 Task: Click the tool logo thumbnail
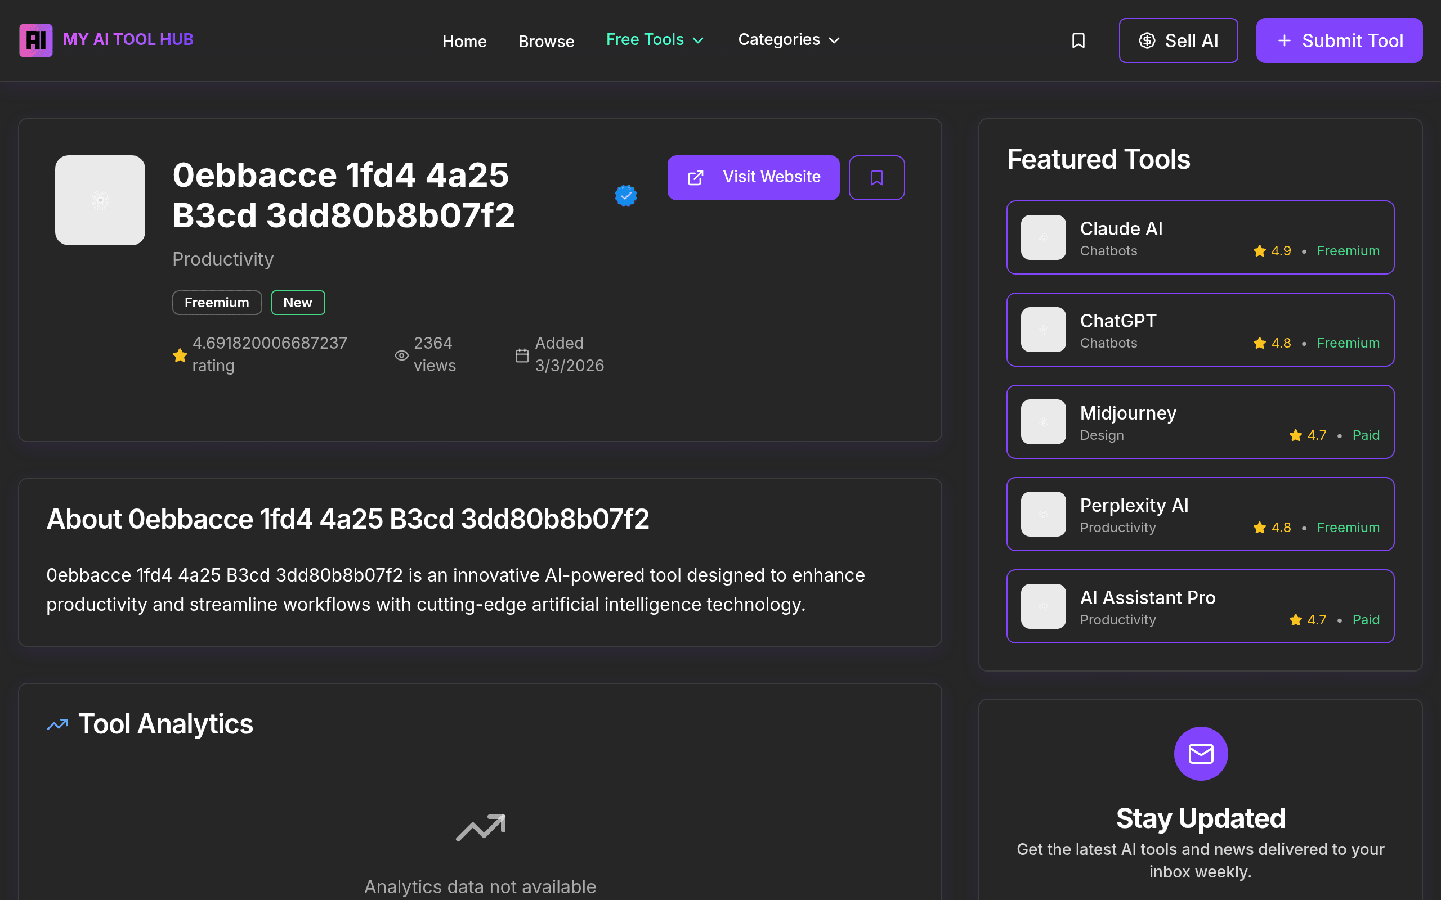pos(100,200)
